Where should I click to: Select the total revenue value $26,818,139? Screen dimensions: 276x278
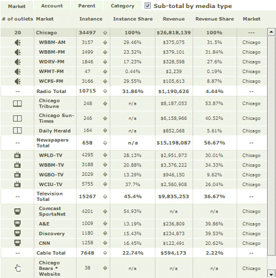pos(174,32)
